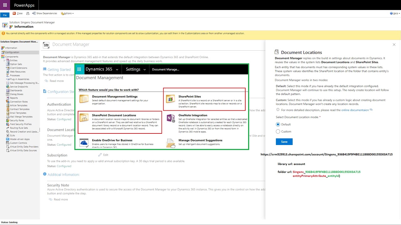Click the Document Locations panel header icon
This screenshot has width=401, height=225.
coord(277,52)
